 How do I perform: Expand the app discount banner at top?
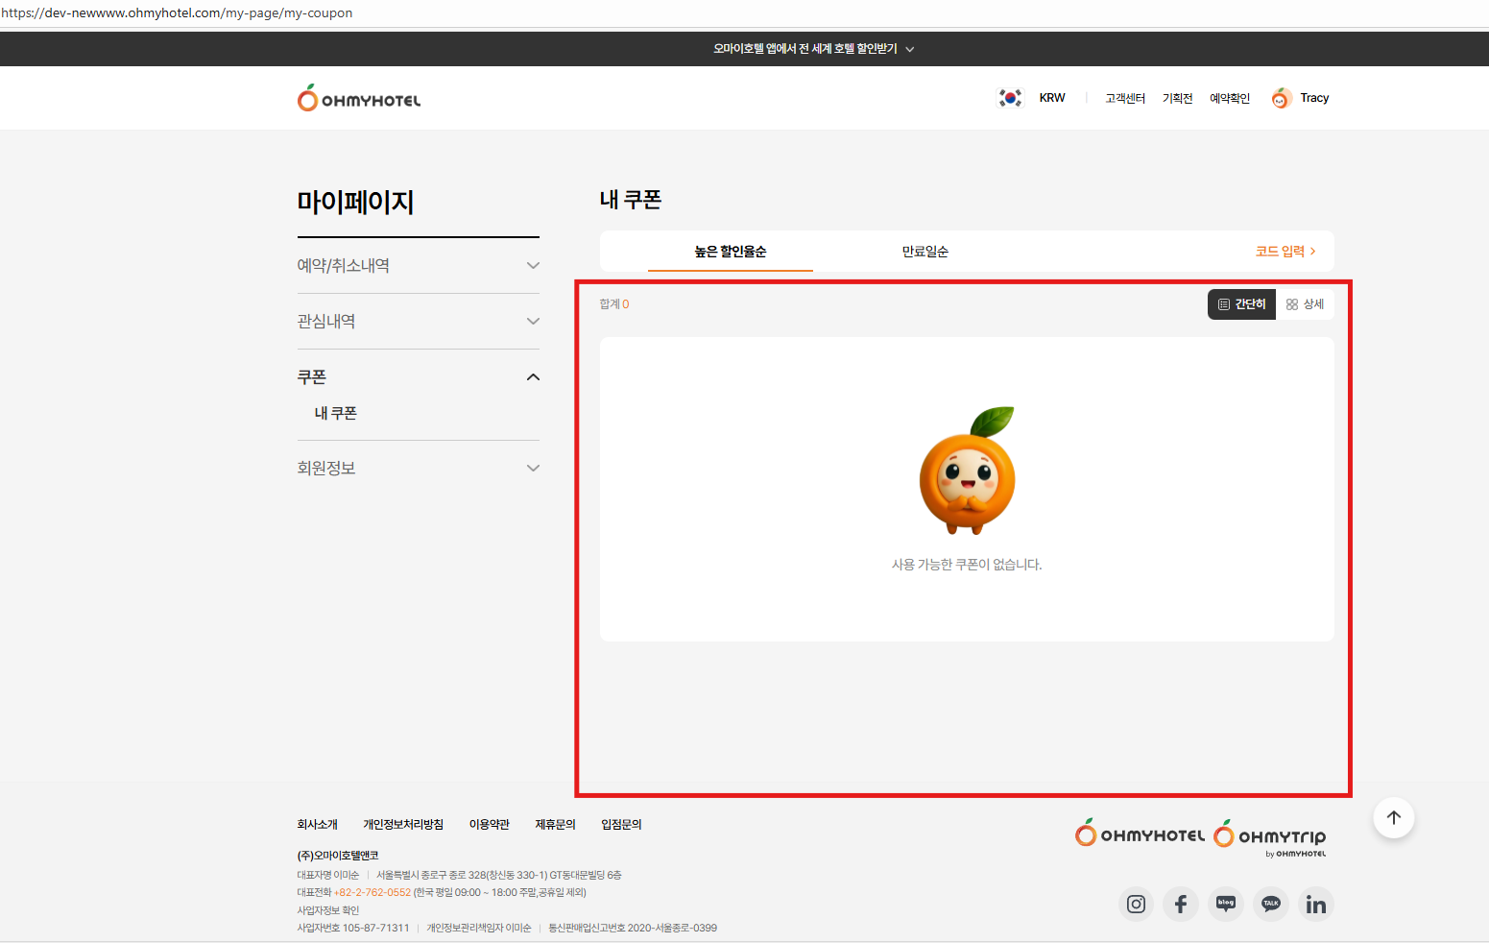(814, 49)
